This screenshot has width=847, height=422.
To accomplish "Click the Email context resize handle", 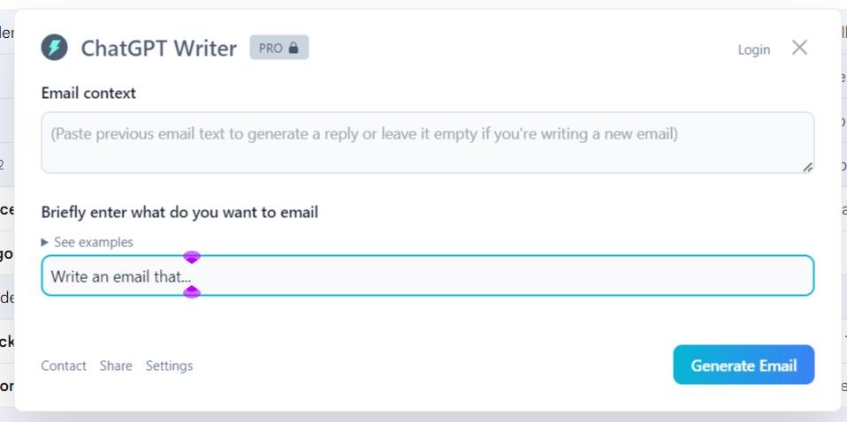I will [807, 166].
